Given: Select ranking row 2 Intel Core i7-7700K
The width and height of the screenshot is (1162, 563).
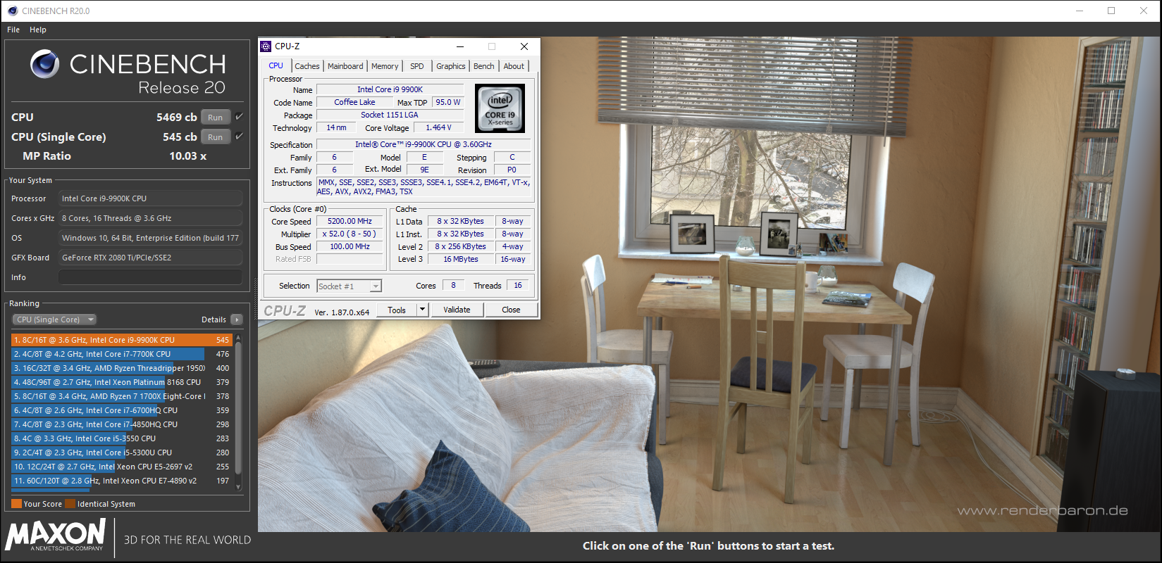Looking at the screenshot, I should (x=122, y=354).
